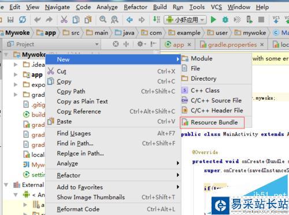Navigate forward with the right arrow
289x215 pixels.
tap(142, 20)
